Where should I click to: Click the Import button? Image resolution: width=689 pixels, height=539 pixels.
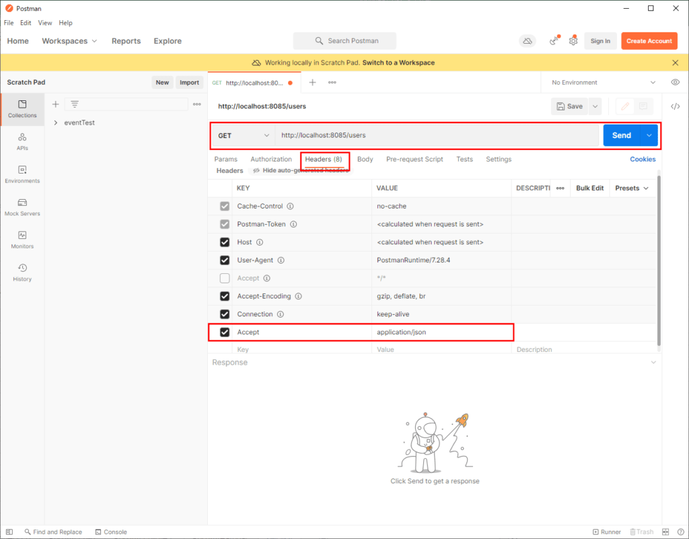click(189, 82)
